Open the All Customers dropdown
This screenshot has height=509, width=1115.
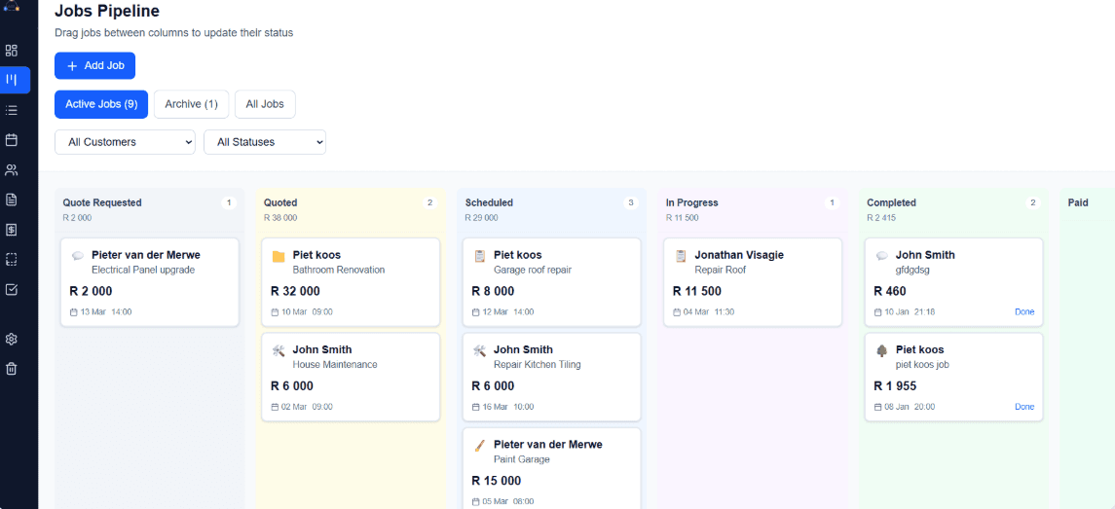click(126, 142)
